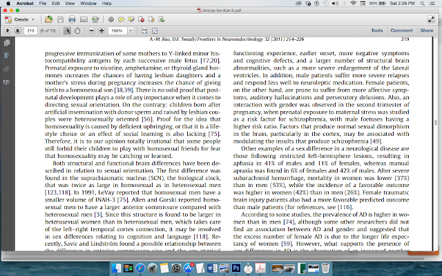Open the yellow Notes app in the dock
Image resolution: width=442 pixels, height=276 pixels.
[164, 268]
